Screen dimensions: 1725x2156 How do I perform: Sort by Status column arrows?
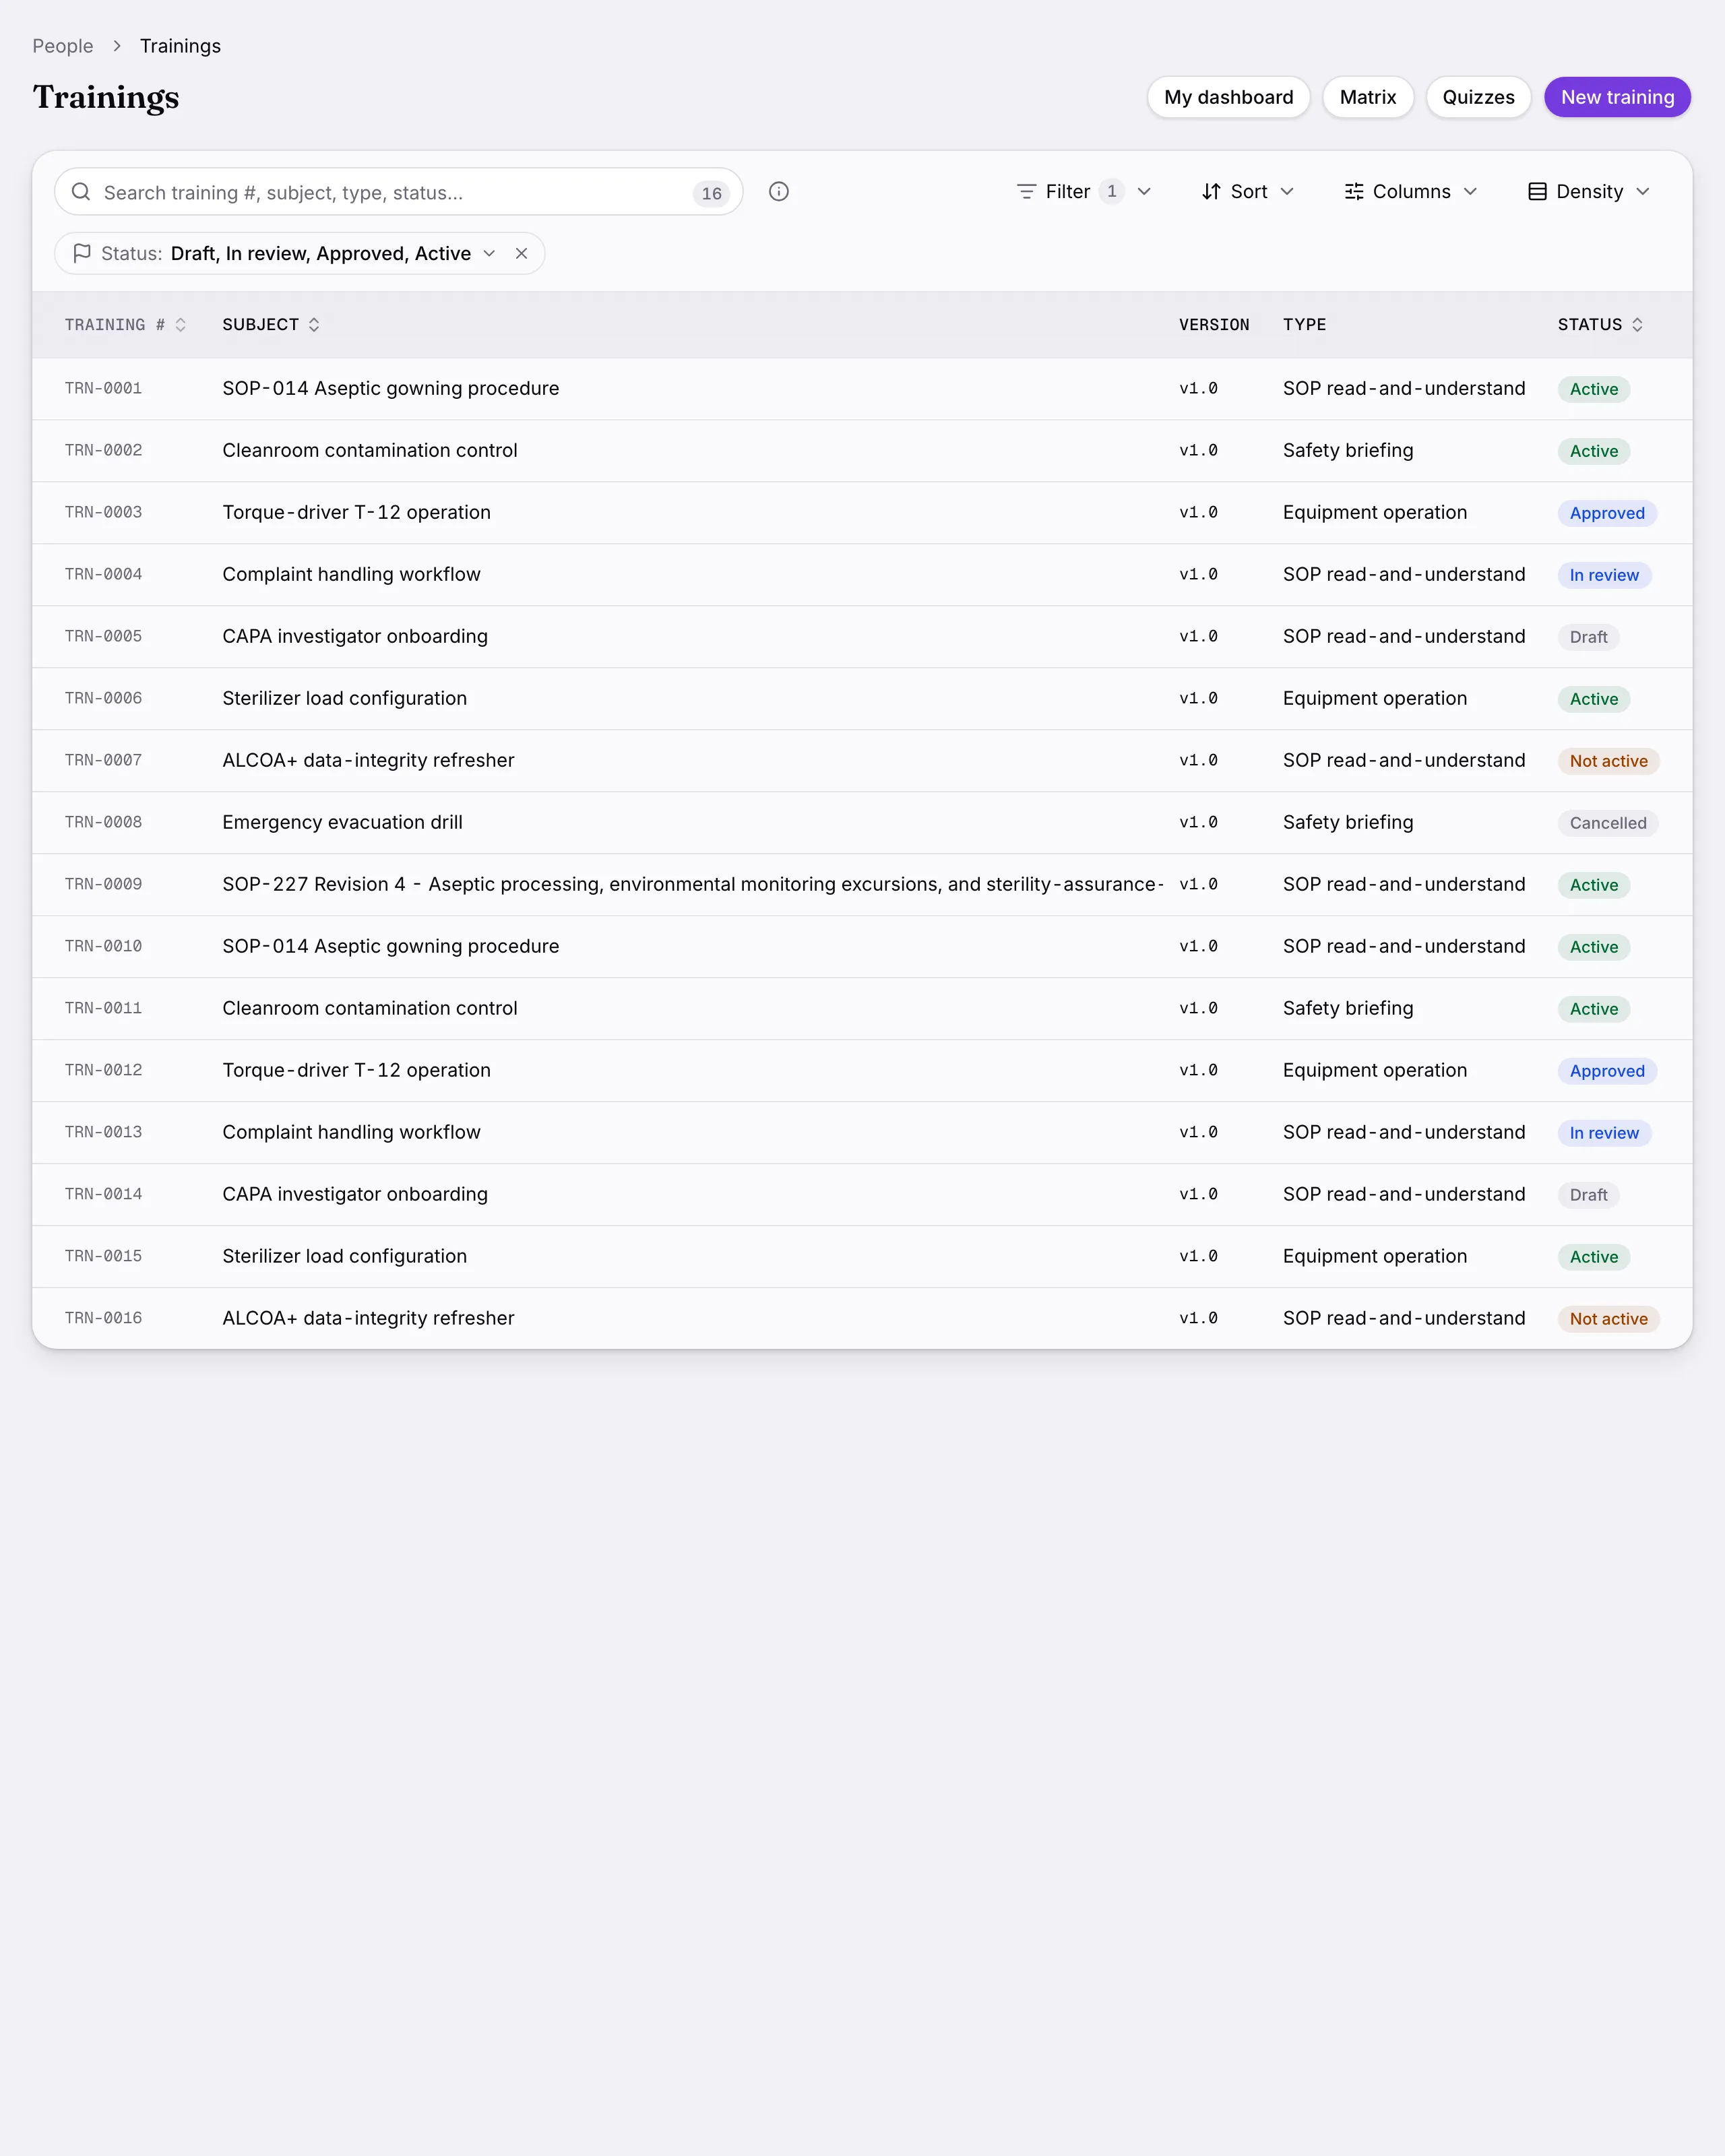tap(1637, 324)
